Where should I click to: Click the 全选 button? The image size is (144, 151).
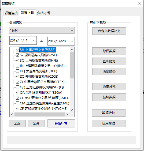[17, 123]
